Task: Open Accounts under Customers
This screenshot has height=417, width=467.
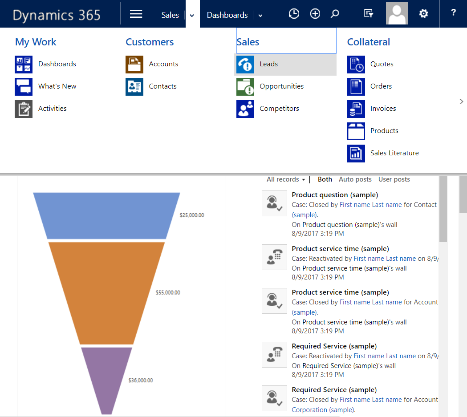Action: click(x=163, y=64)
